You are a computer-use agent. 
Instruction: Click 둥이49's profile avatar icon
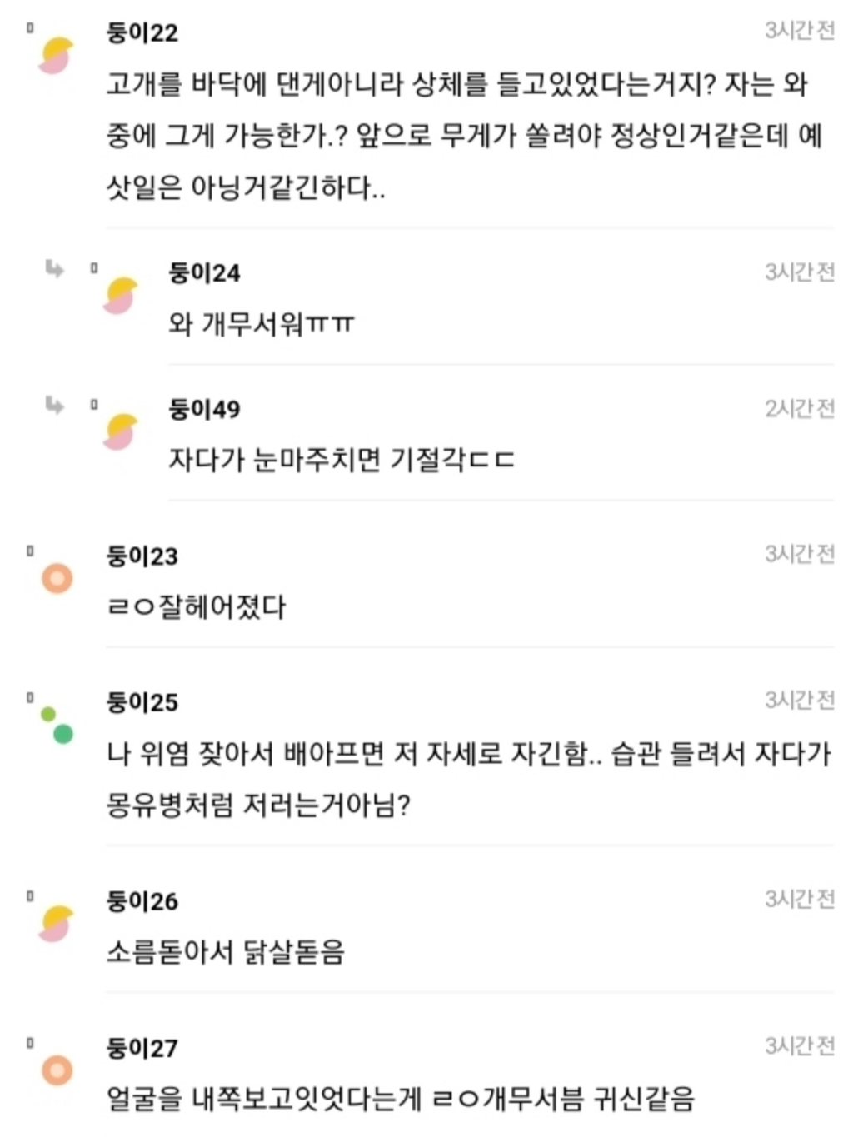119,431
